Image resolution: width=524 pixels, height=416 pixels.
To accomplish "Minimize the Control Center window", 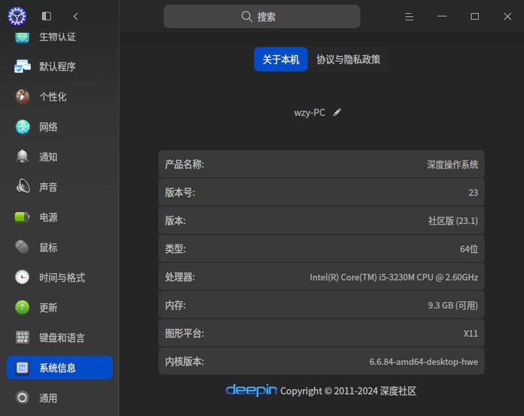I will pos(441,16).
